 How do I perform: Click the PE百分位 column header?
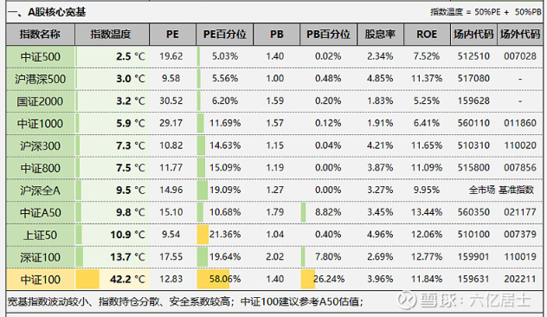(225, 35)
